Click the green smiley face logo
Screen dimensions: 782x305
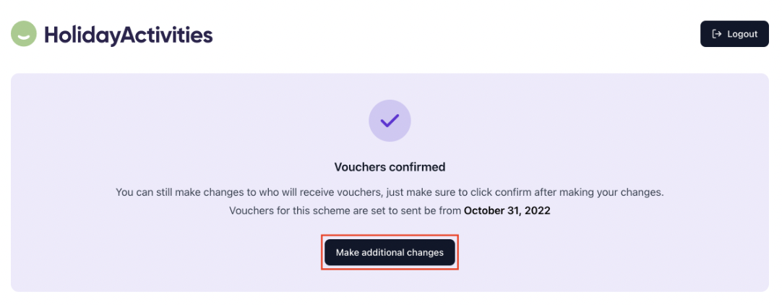tap(24, 33)
